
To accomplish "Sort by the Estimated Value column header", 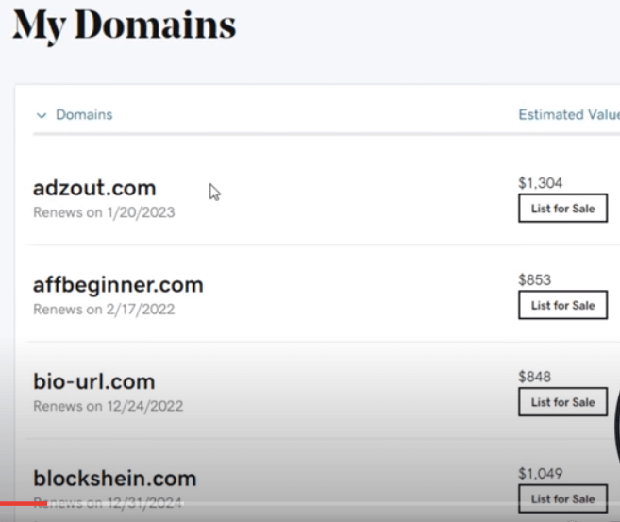I will 568,115.
